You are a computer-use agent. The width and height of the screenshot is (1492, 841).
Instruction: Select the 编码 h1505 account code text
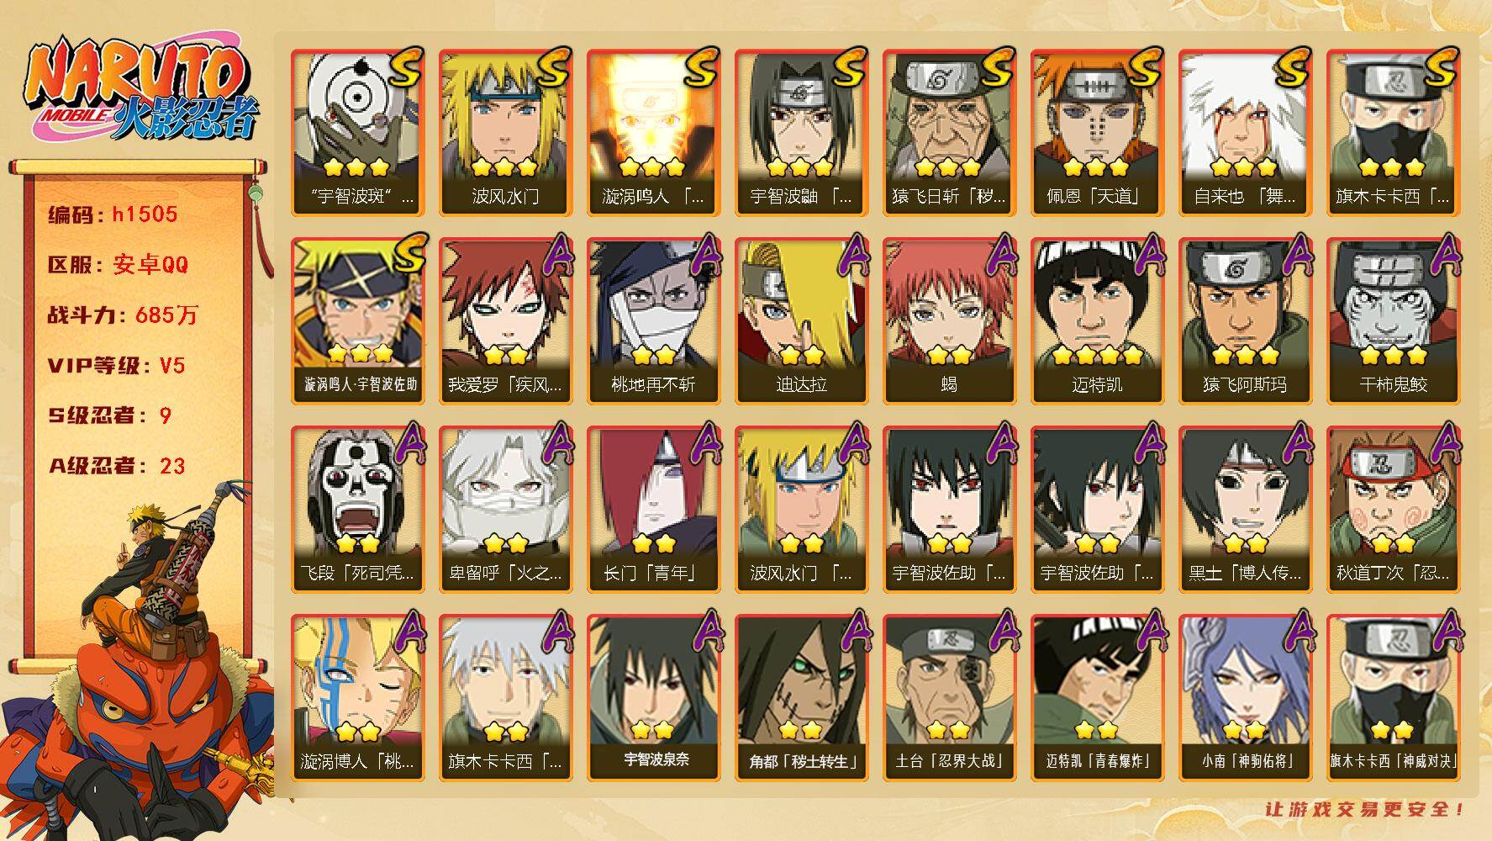tap(113, 214)
